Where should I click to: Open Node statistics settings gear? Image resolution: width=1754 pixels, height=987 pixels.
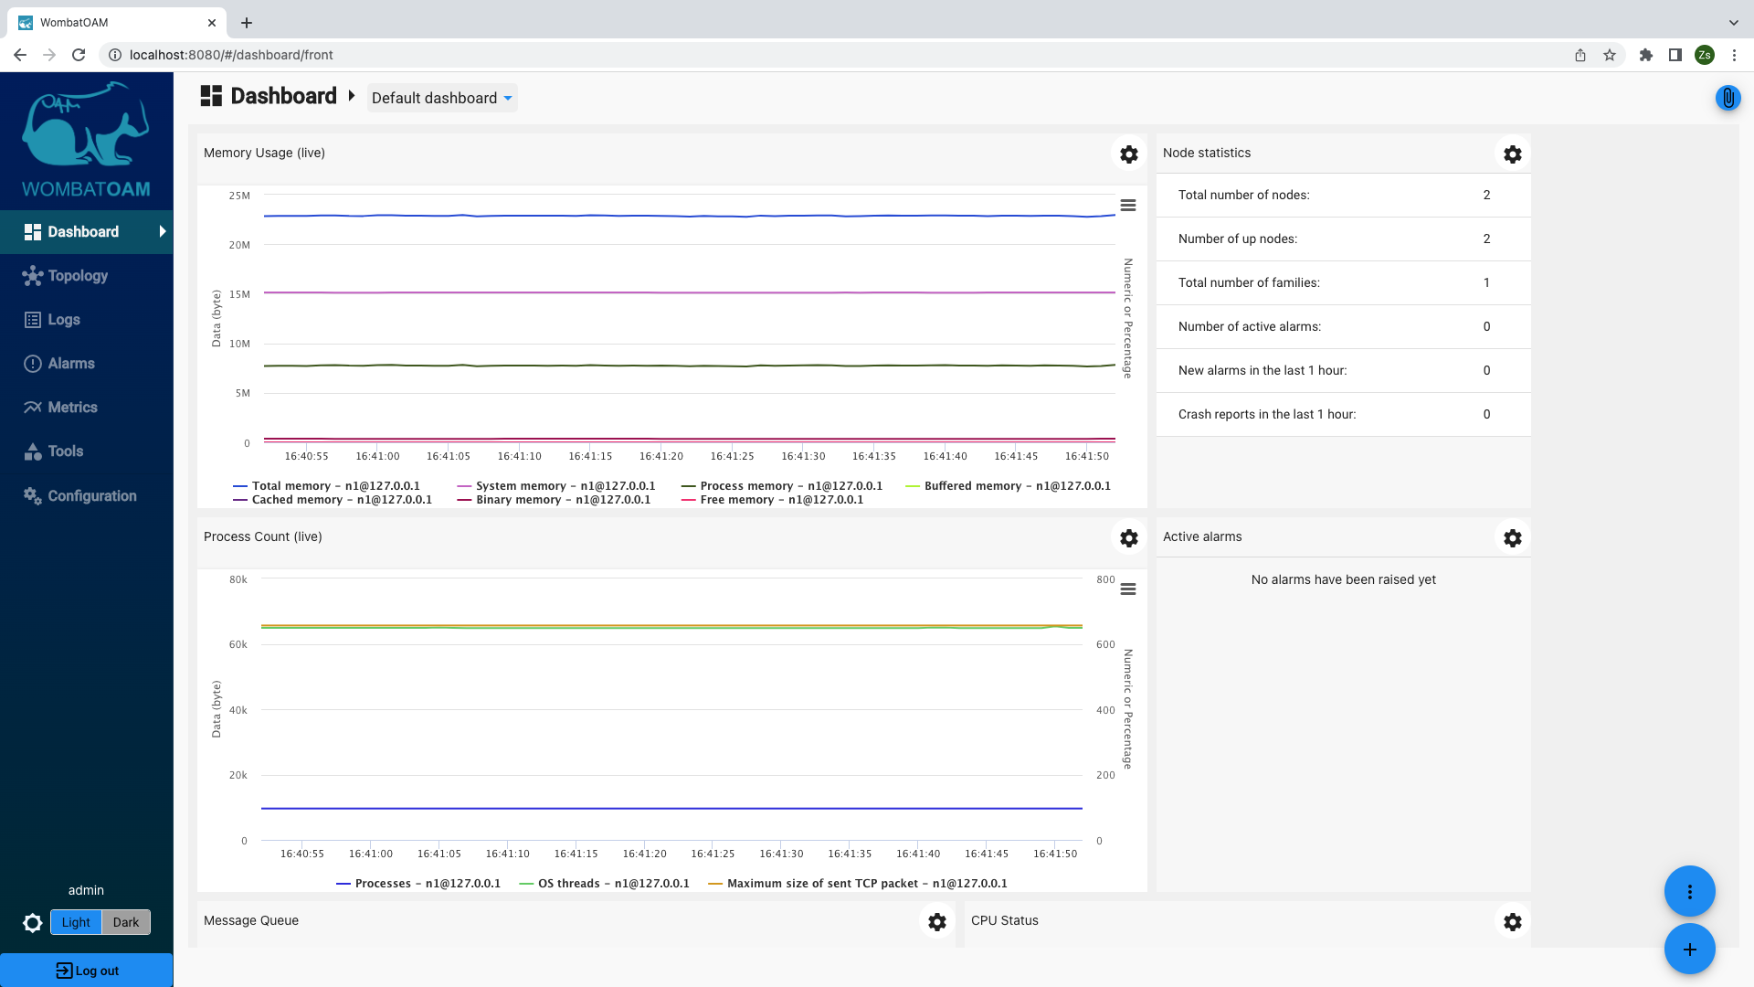1513,154
